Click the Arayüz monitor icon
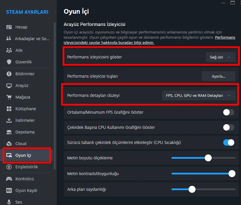 9,85
